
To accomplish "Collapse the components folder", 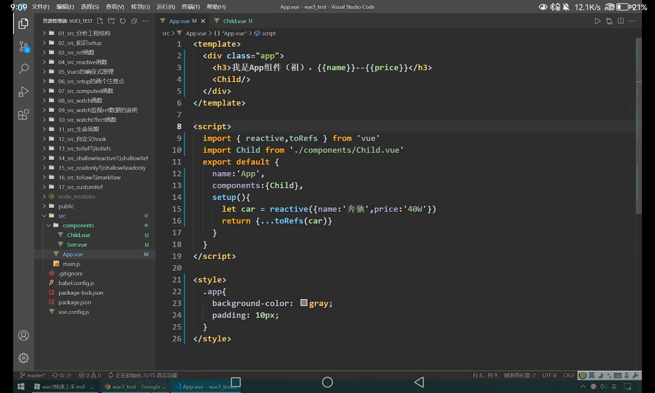I will pos(78,225).
